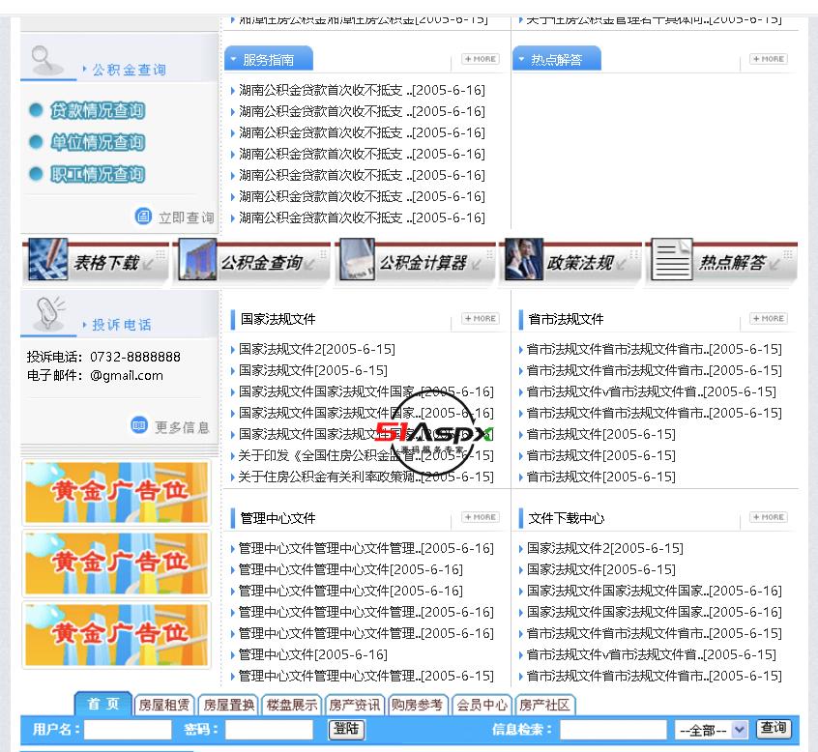Click the 公积金查询 sidebar heading
Screen dimensions: 818x752
(129, 70)
